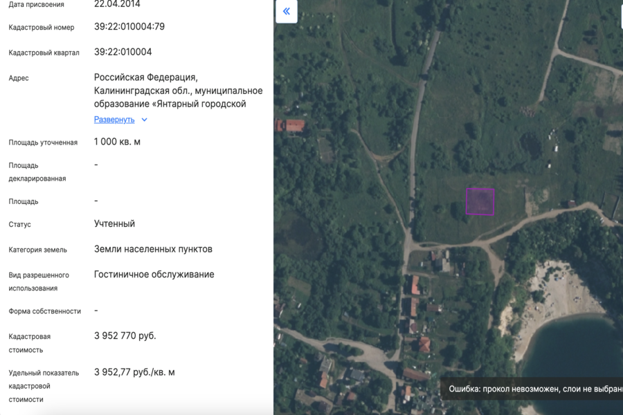The width and height of the screenshot is (623, 415).
Task: Click the Развернуть link to expand address
Action: tap(114, 120)
